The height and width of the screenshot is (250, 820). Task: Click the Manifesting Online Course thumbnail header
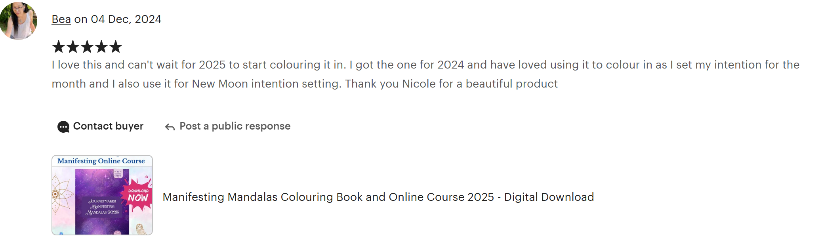[x=101, y=161]
